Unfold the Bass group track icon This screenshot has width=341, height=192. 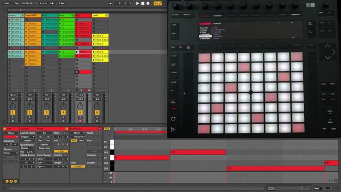tap(73, 15)
